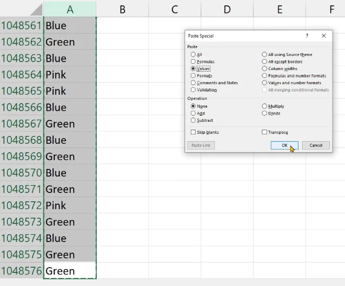Viewport: 345px width, 286px height.
Task: Select row 1048564 header
Action: point(21,74)
